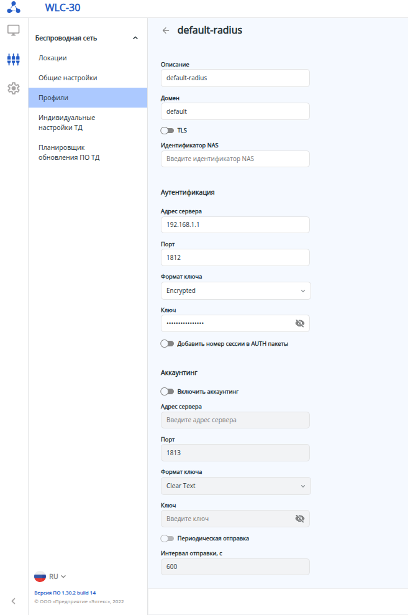Click the Russian flag icon
The height and width of the screenshot is (615, 408).
pos(40,576)
